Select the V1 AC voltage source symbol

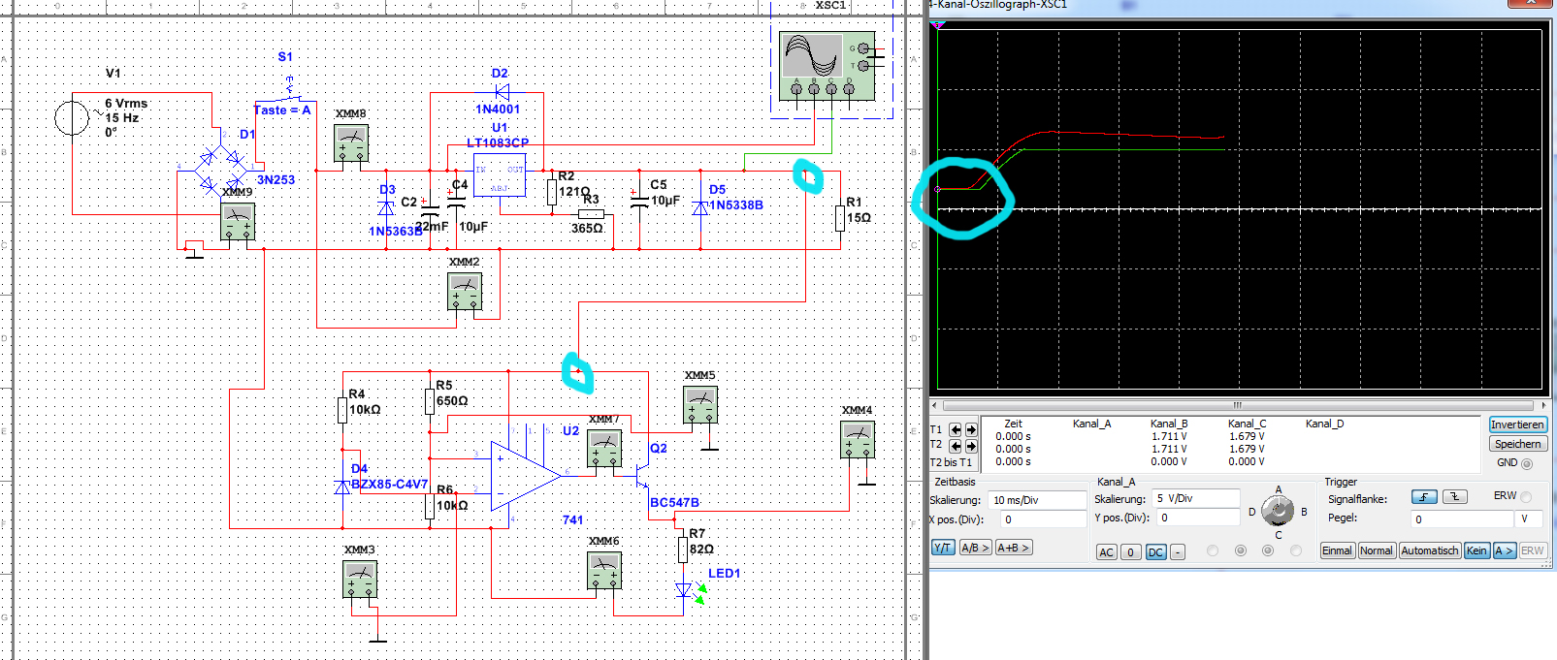(72, 118)
